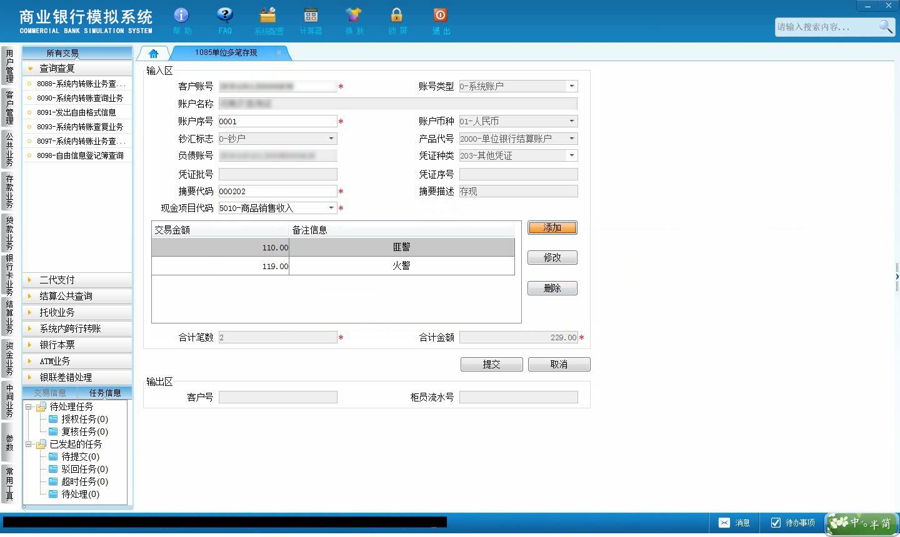Switch to the 贷款业务 side tab
Image resolution: width=900 pixels, height=537 pixels.
(9, 232)
